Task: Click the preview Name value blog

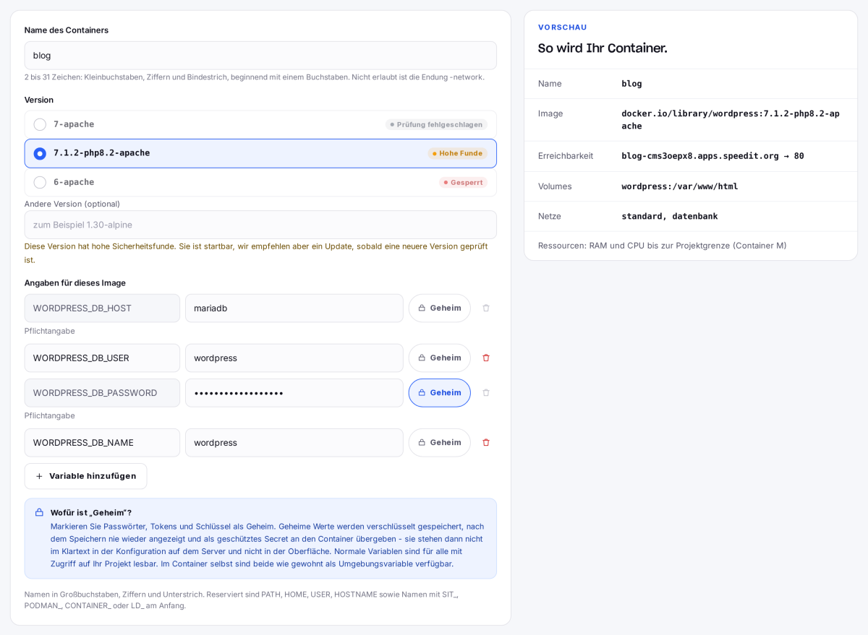Action: tap(631, 84)
